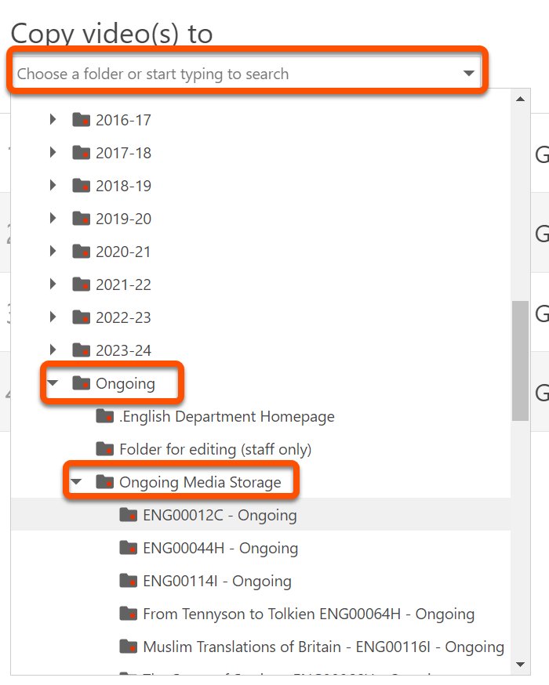Expand the 2017-18 folder tree
Screen dimensions: 549x685
pyautogui.click(x=53, y=153)
